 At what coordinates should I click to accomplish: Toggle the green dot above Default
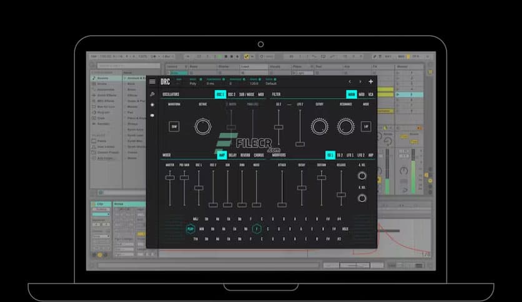pyautogui.click(x=275, y=79)
